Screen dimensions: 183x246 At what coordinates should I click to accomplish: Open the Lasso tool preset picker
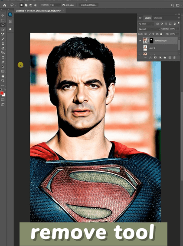(x=13, y=5)
